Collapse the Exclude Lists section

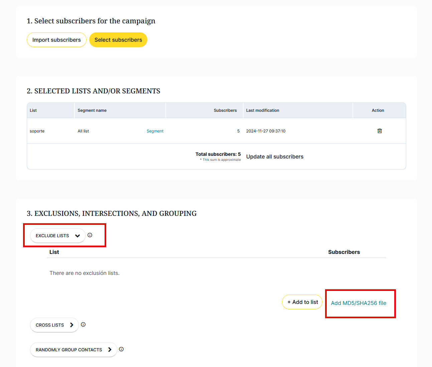coord(57,236)
